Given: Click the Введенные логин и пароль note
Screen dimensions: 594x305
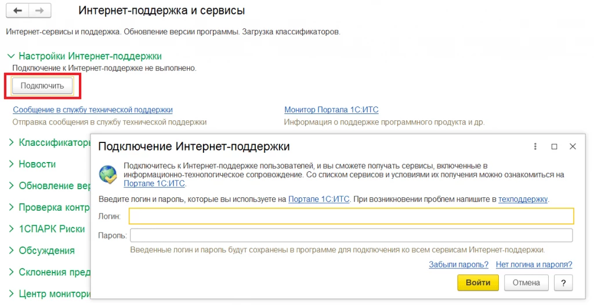Looking at the screenshot, I should (338, 250).
